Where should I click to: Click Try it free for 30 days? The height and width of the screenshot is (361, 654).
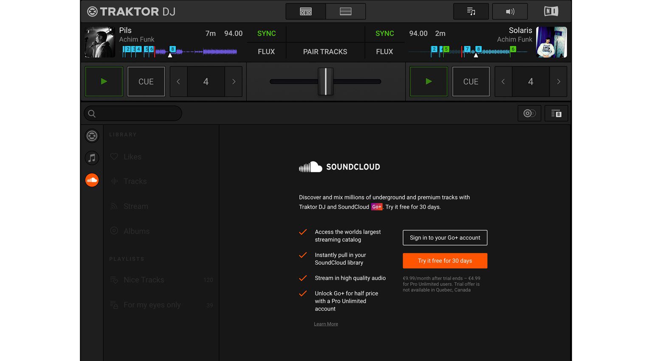point(445,261)
